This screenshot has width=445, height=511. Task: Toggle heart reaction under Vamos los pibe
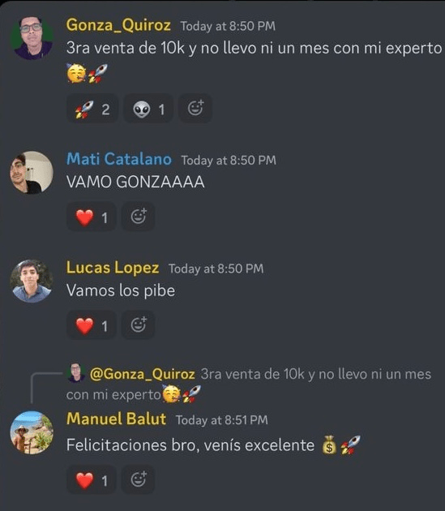pyautogui.click(x=92, y=325)
